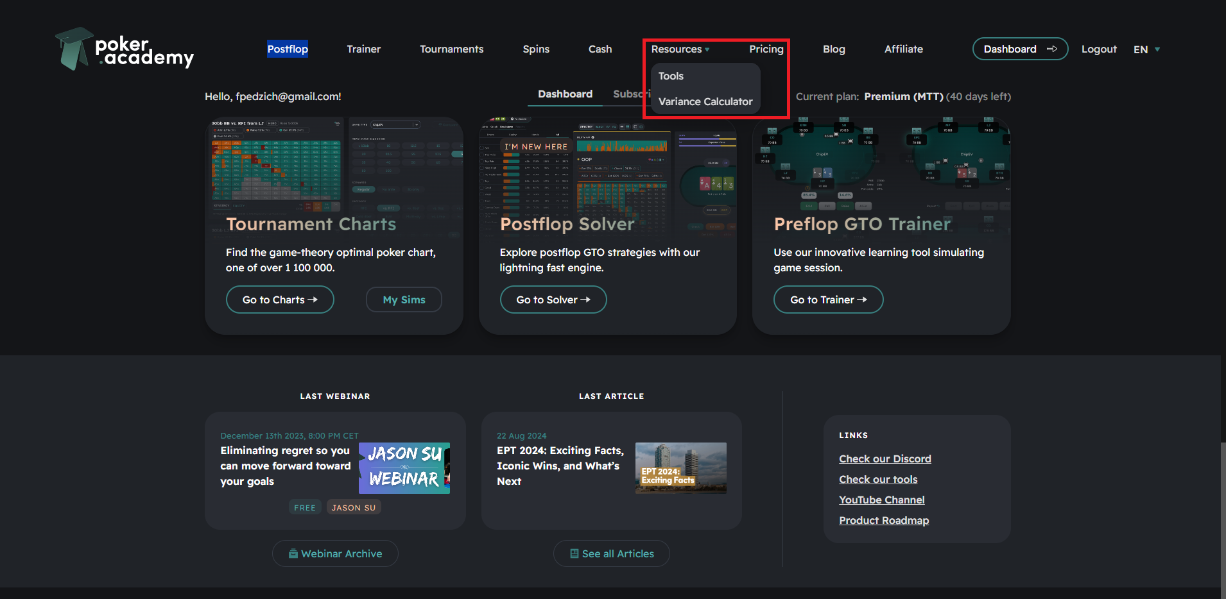
Task: Launch the Postflop Solver via Go to Solver
Action: coord(553,299)
